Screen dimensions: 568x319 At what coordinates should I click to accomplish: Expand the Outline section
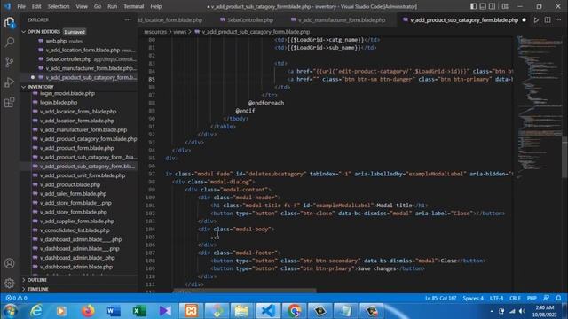37,280
